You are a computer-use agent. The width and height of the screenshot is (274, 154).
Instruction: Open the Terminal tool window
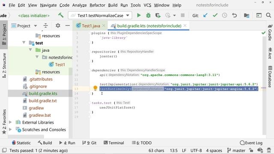(x=114, y=143)
